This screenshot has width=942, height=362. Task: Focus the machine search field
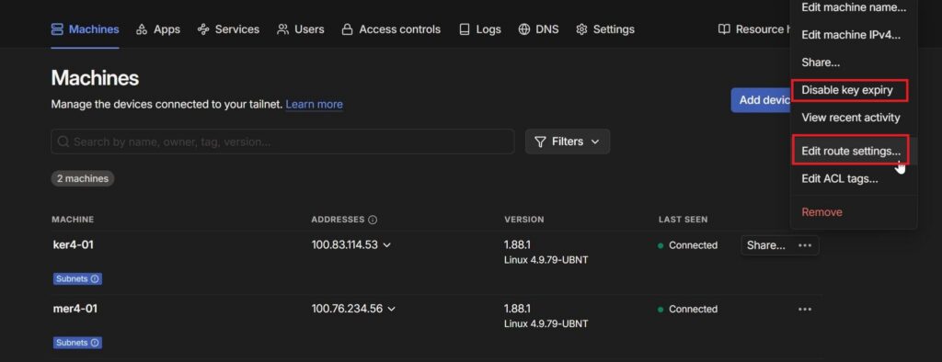pyautogui.click(x=283, y=141)
